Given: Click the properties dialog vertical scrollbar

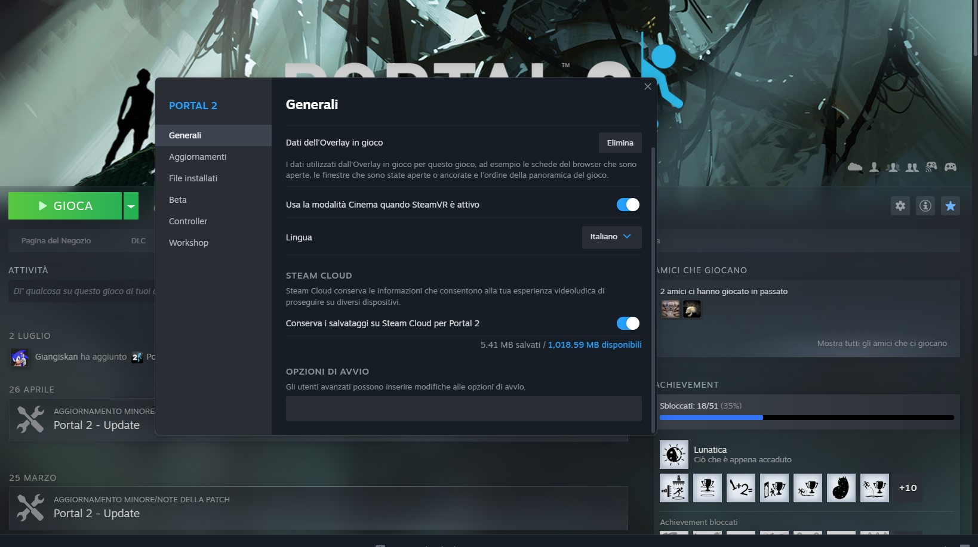Looking at the screenshot, I should [x=653, y=289].
